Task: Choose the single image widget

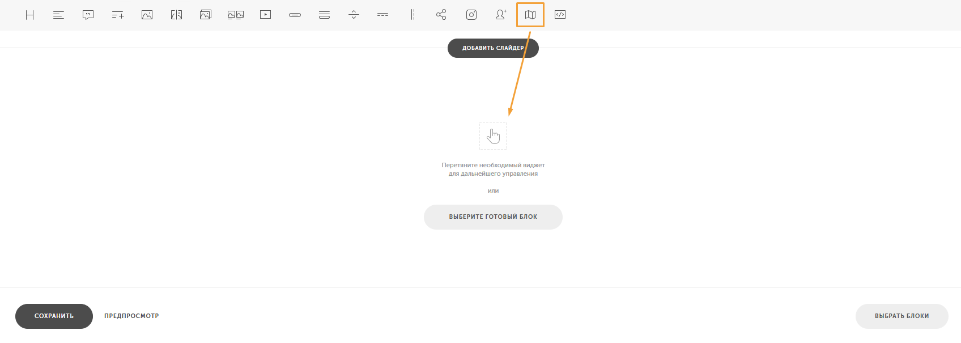Action: pyautogui.click(x=147, y=15)
